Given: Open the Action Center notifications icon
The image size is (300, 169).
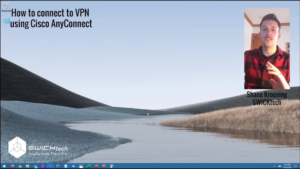Looking at the screenshot, I should (x=295, y=166).
